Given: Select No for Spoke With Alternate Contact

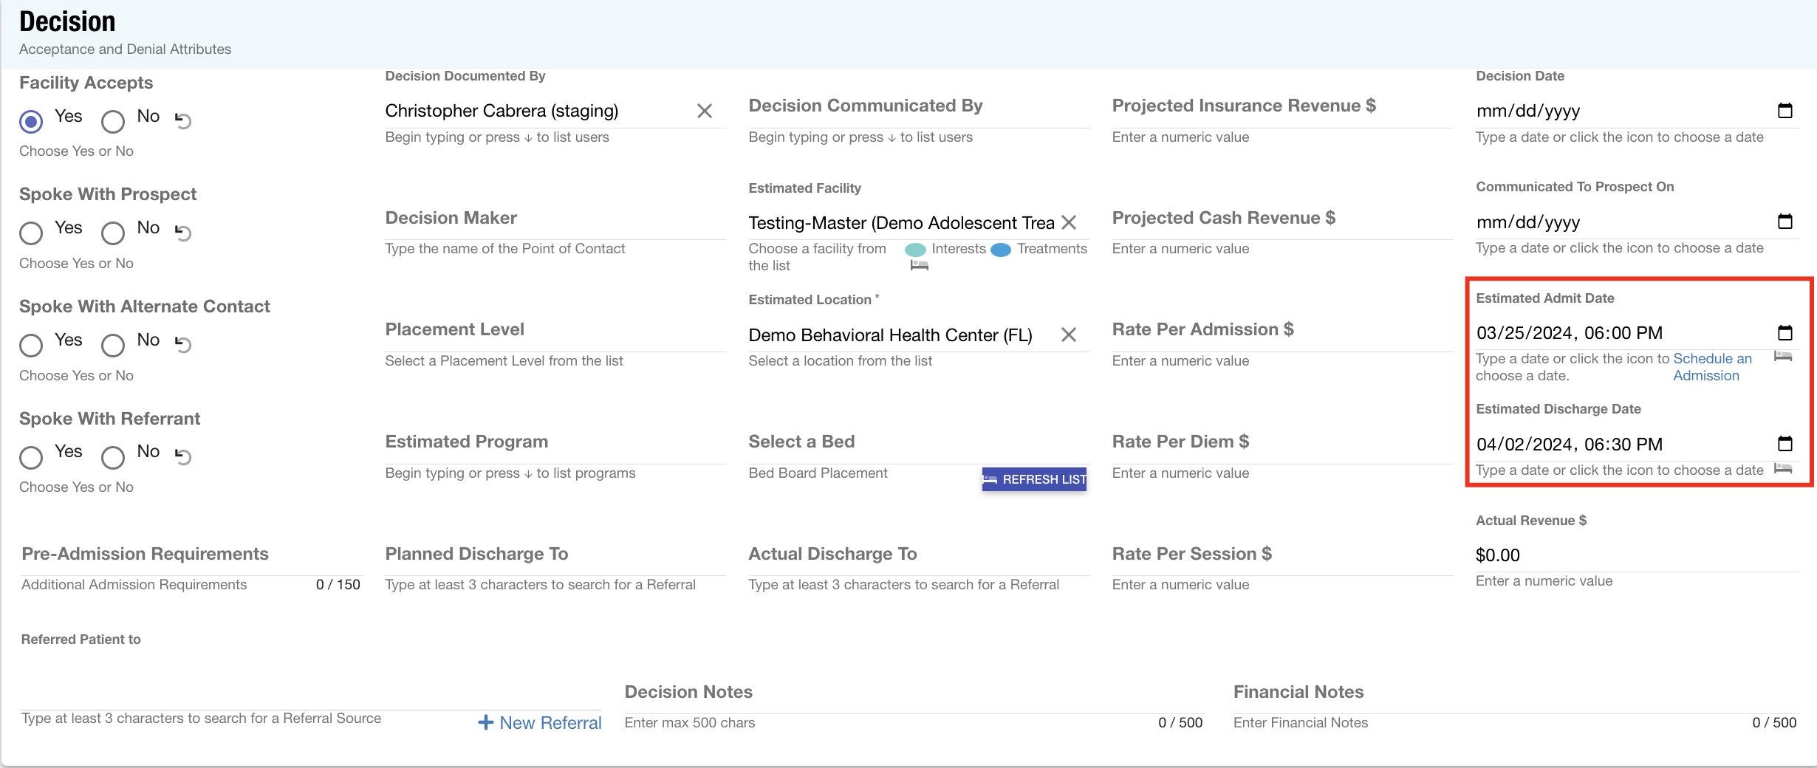Looking at the screenshot, I should 113,345.
